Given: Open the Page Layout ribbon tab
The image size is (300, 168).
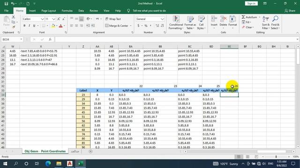Looking at the screenshot, I should (x=49, y=11).
